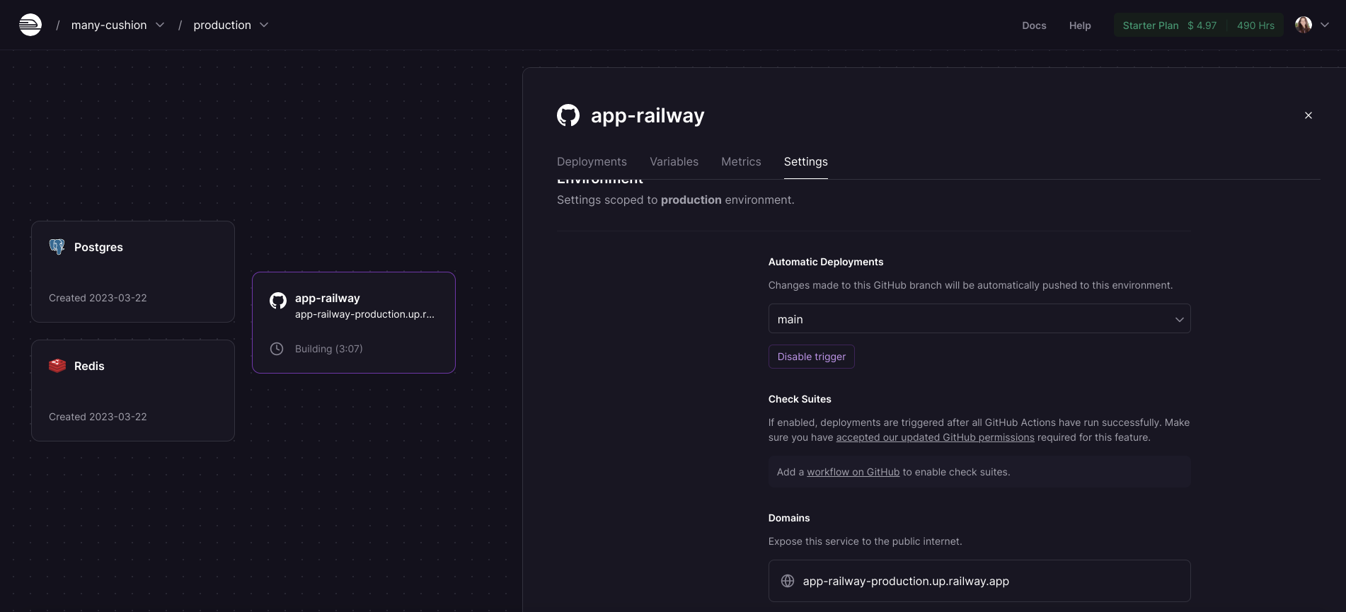Click the Check Suites heading

pos(800,399)
